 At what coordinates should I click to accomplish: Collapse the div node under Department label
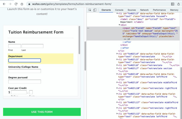[x=119, y=25]
